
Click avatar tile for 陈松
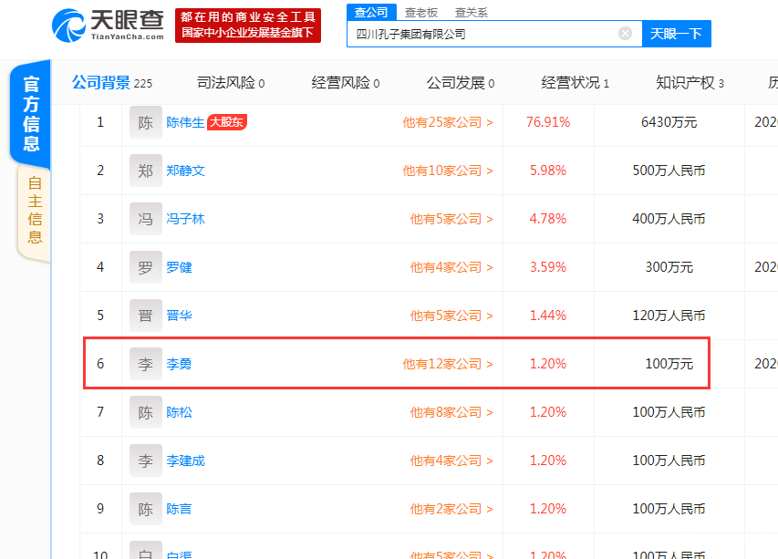tap(145, 412)
